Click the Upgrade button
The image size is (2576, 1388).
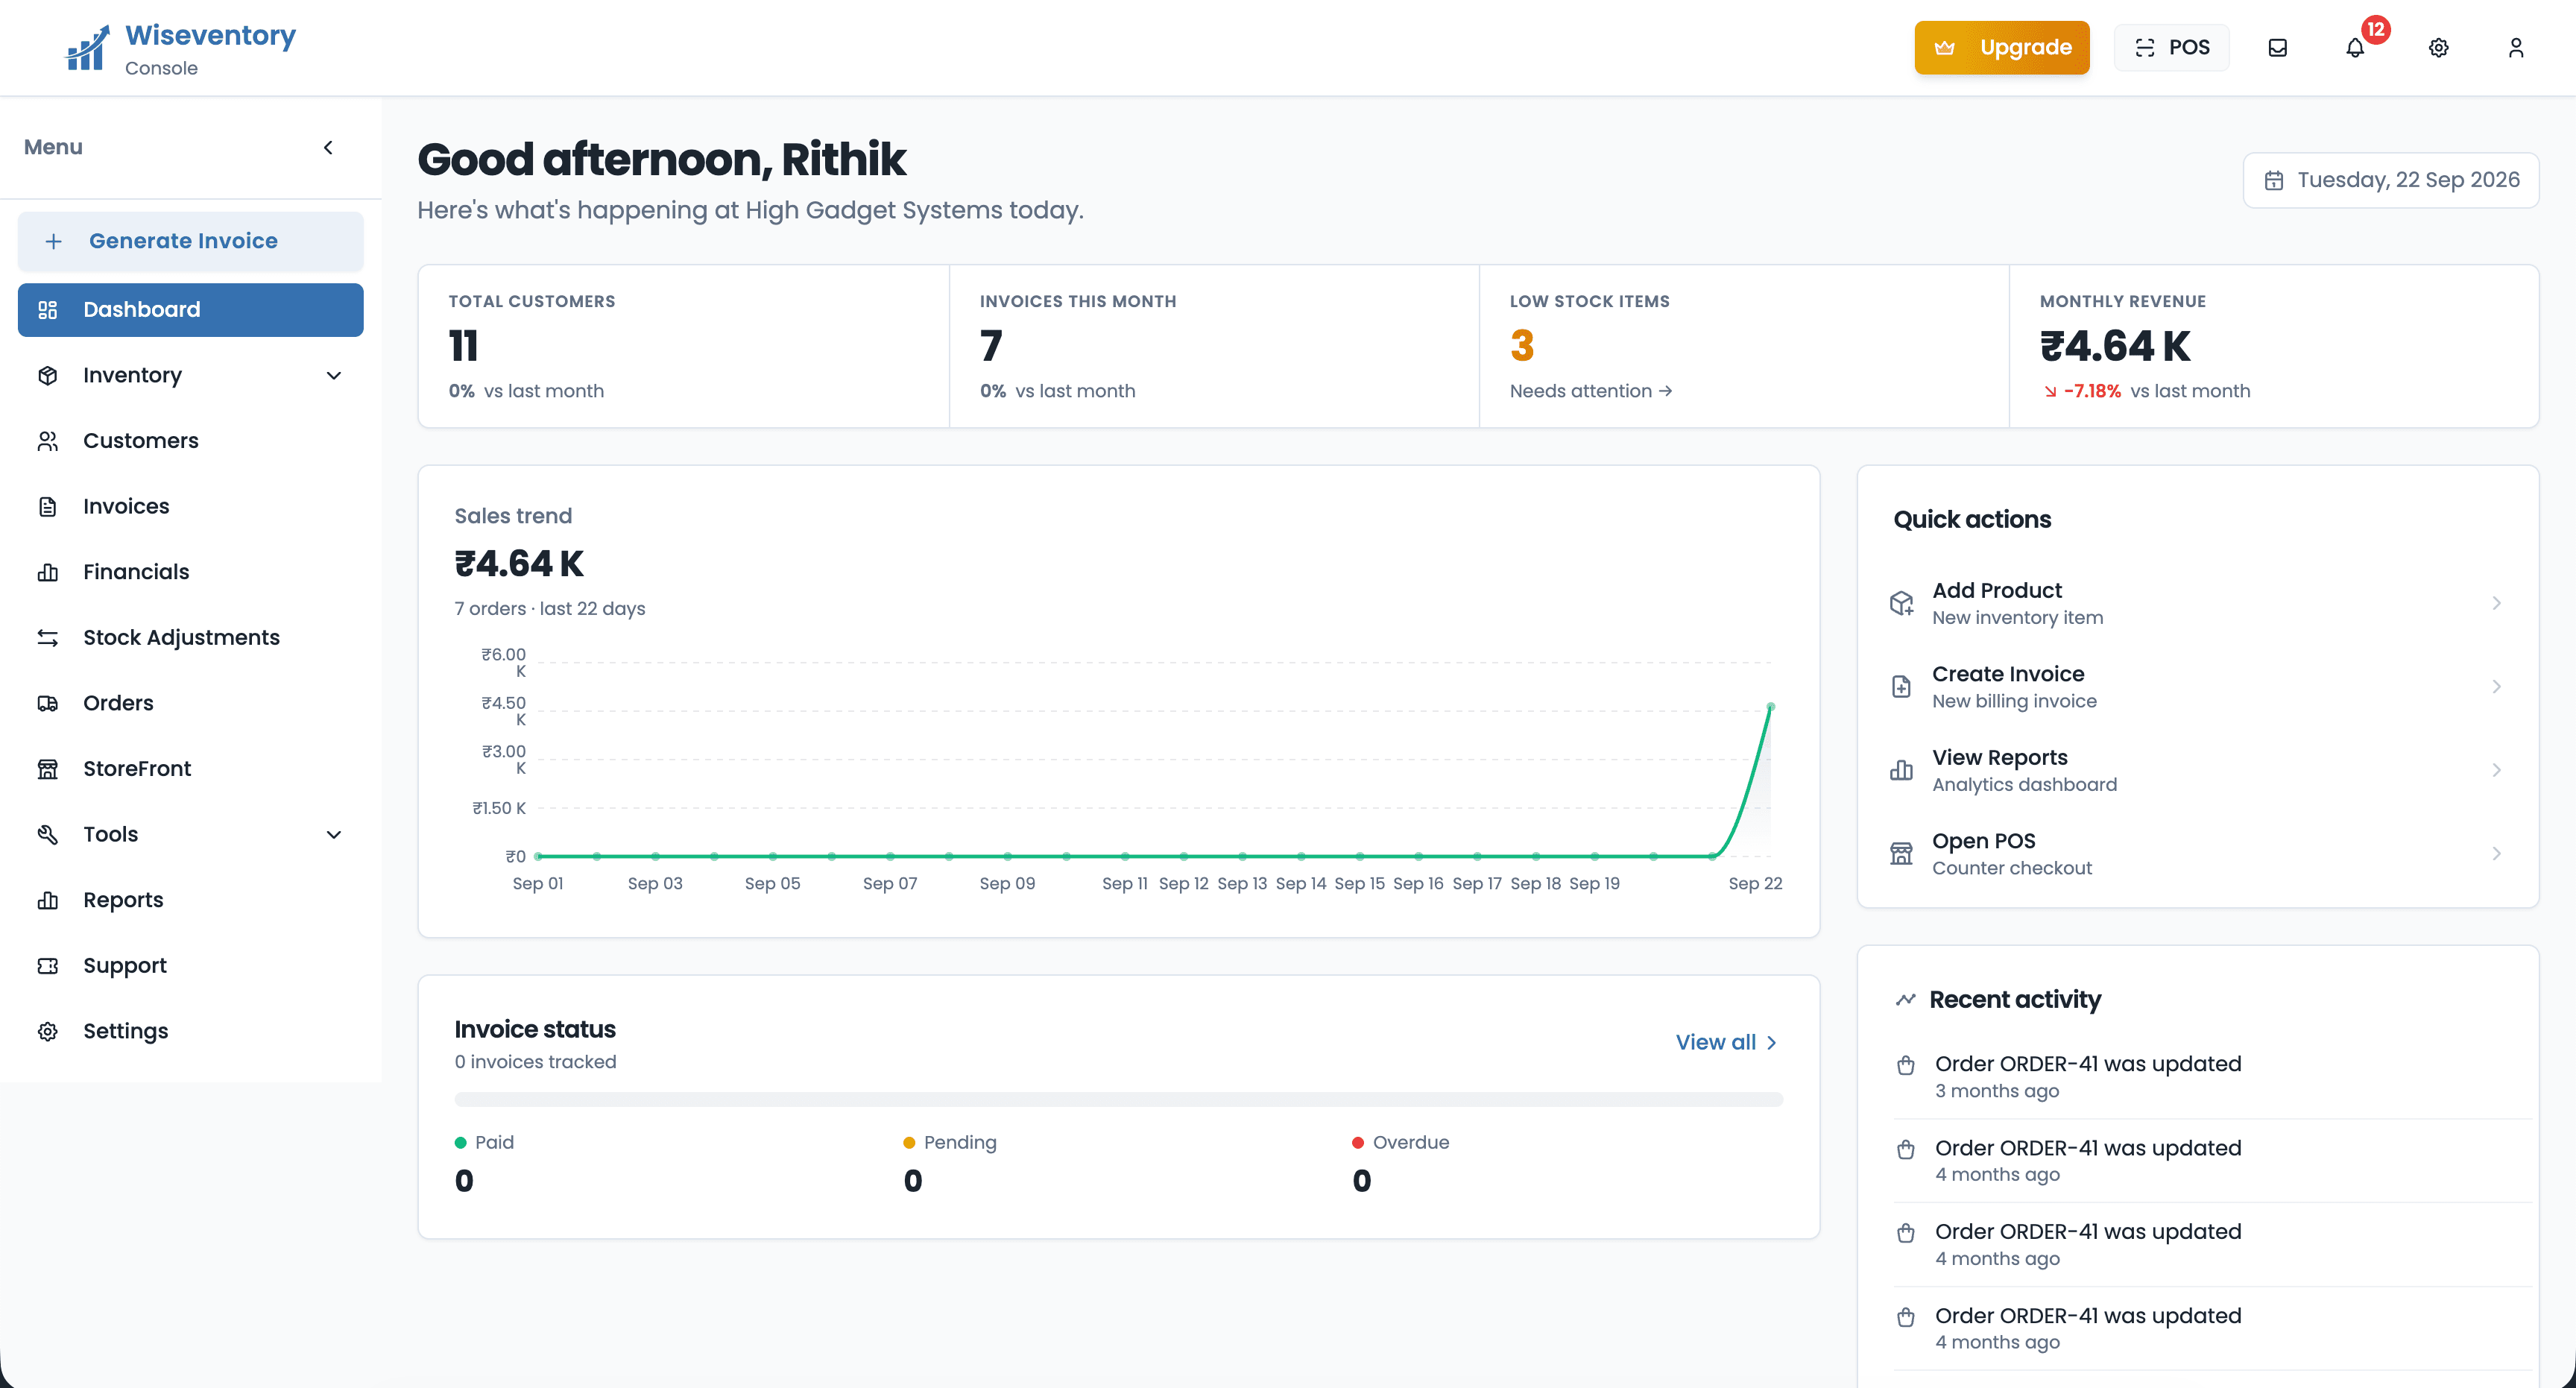[x=2002, y=47]
